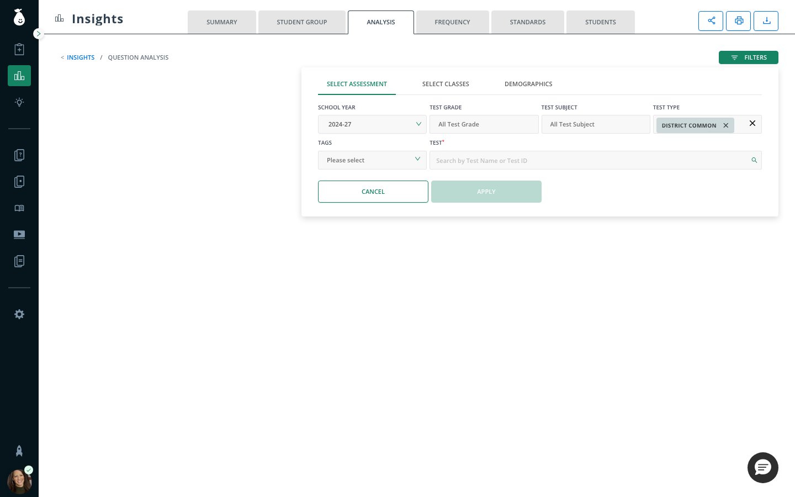Open the Assignments clipboard icon in the sidebar
Viewport: 795px width, 497px height.
tap(19, 49)
